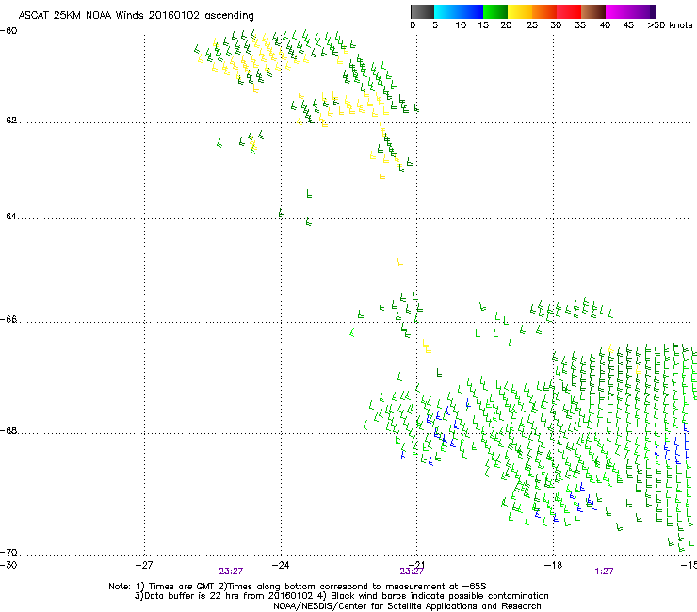Click the gray 0-5 knots color swatch

tap(422, 11)
